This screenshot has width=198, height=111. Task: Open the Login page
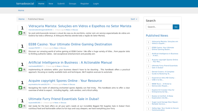(96, 4)
